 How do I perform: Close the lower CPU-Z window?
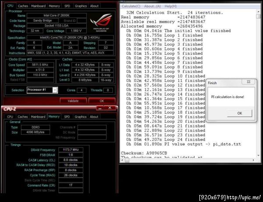coord(110,108)
